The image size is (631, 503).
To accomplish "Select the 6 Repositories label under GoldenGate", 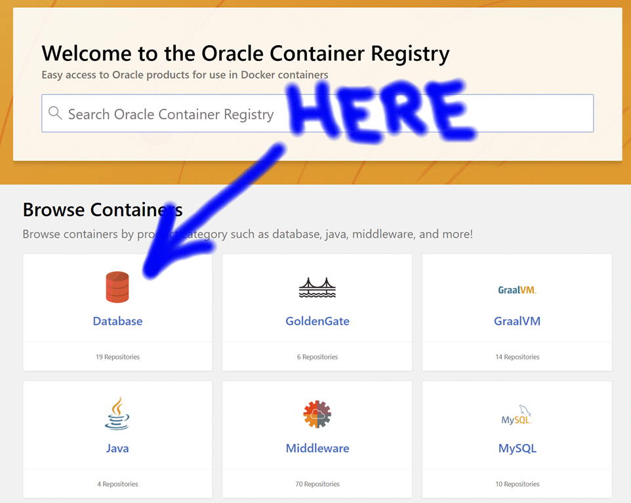I will click(x=317, y=357).
